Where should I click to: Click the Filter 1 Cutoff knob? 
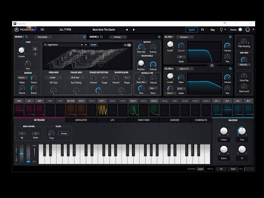pos(170,45)
